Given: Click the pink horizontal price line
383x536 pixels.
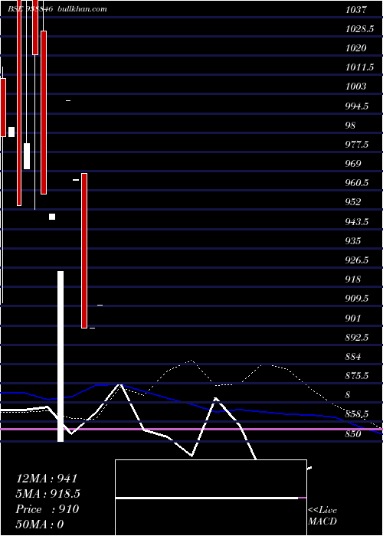Looking at the screenshot, I should tap(191, 429).
